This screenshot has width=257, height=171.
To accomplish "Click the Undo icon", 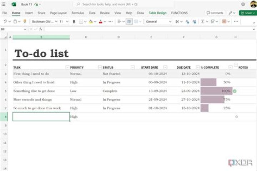I will [x=5, y=21].
